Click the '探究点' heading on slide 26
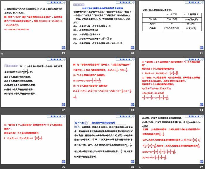The width and height of the screenshot is (205, 169). (81, 123)
